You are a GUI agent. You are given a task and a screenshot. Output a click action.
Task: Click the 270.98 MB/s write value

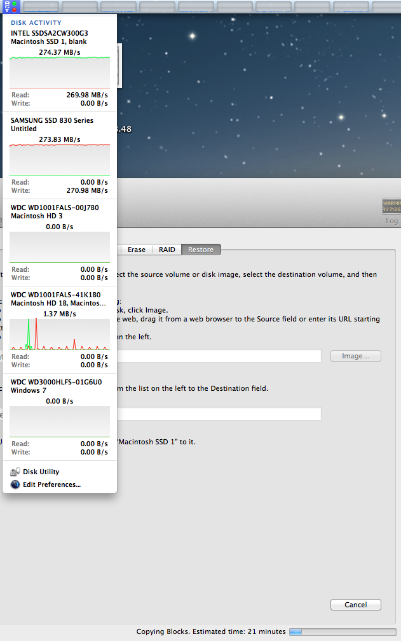tap(87, 190)
